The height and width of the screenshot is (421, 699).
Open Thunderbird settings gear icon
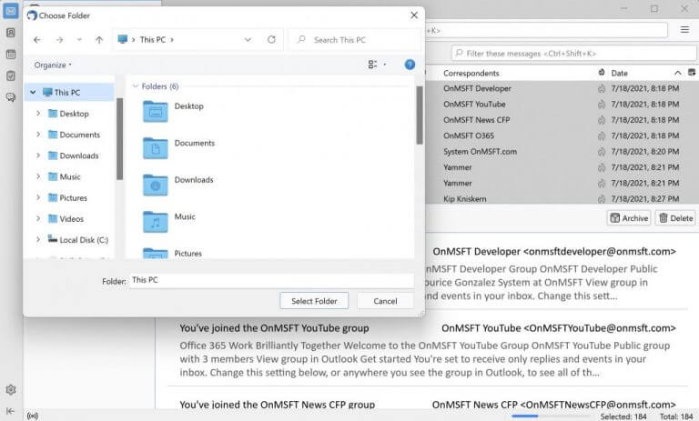(11, 390)
